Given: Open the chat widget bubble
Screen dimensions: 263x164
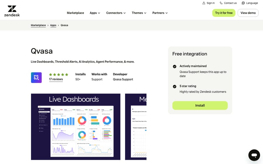Looking at the screenshot, I should [254, 155].
